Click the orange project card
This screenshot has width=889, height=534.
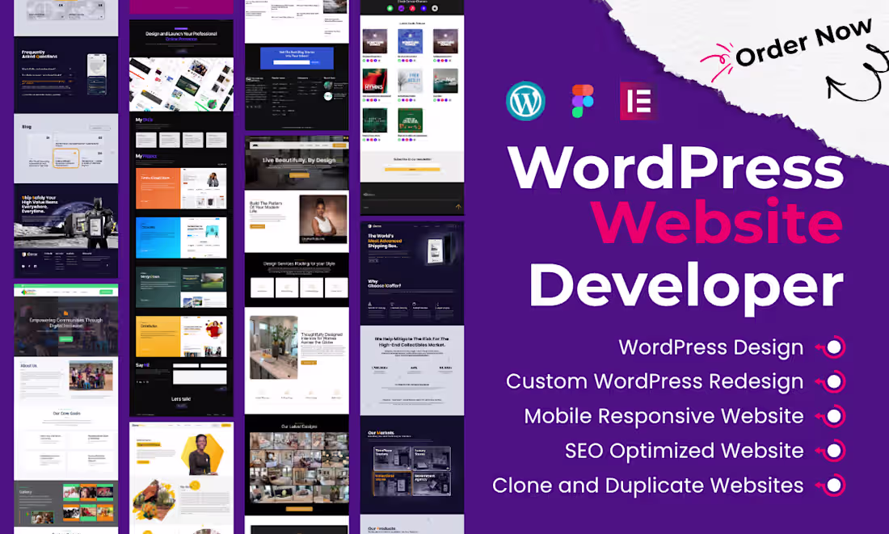point(181,188)
